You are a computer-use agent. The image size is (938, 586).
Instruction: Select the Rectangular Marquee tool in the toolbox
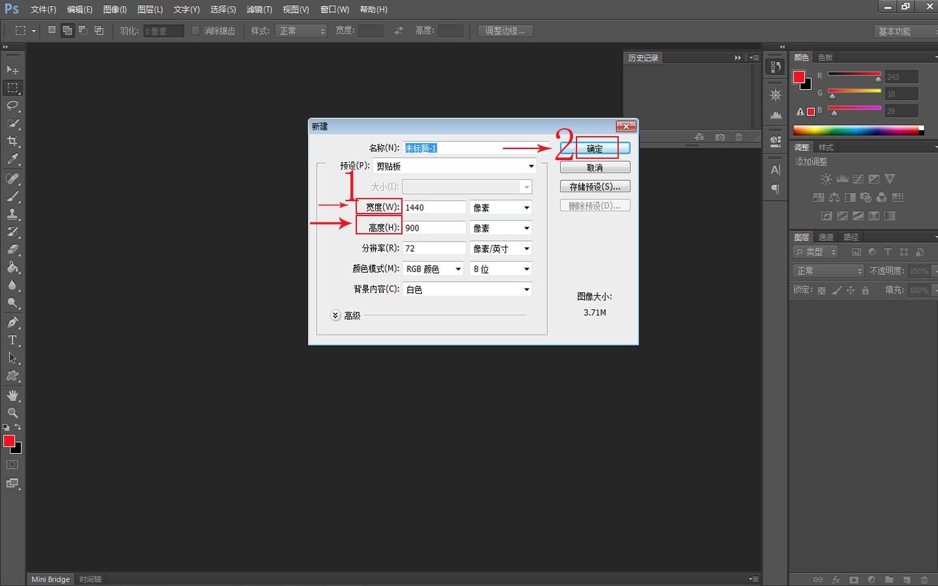(x=12, y=88)
